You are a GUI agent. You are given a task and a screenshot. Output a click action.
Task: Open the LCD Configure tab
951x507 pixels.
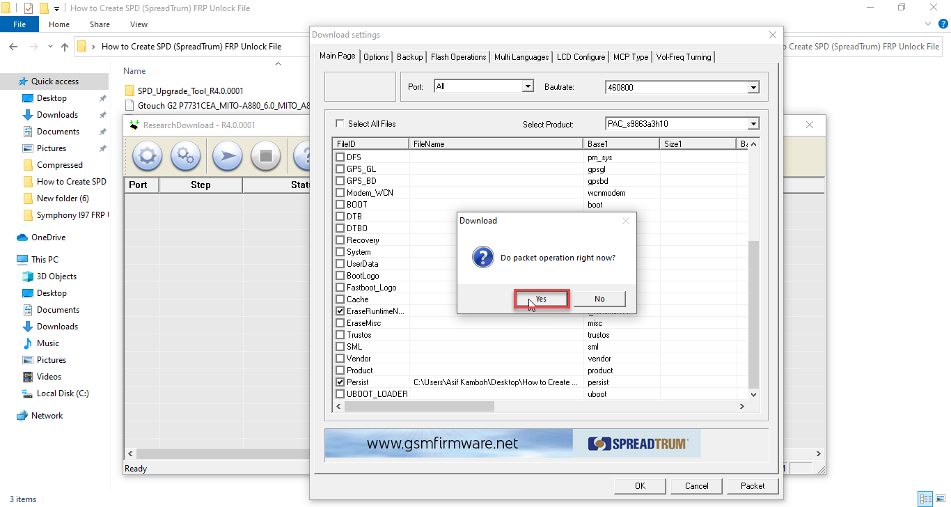click(581, 57)
